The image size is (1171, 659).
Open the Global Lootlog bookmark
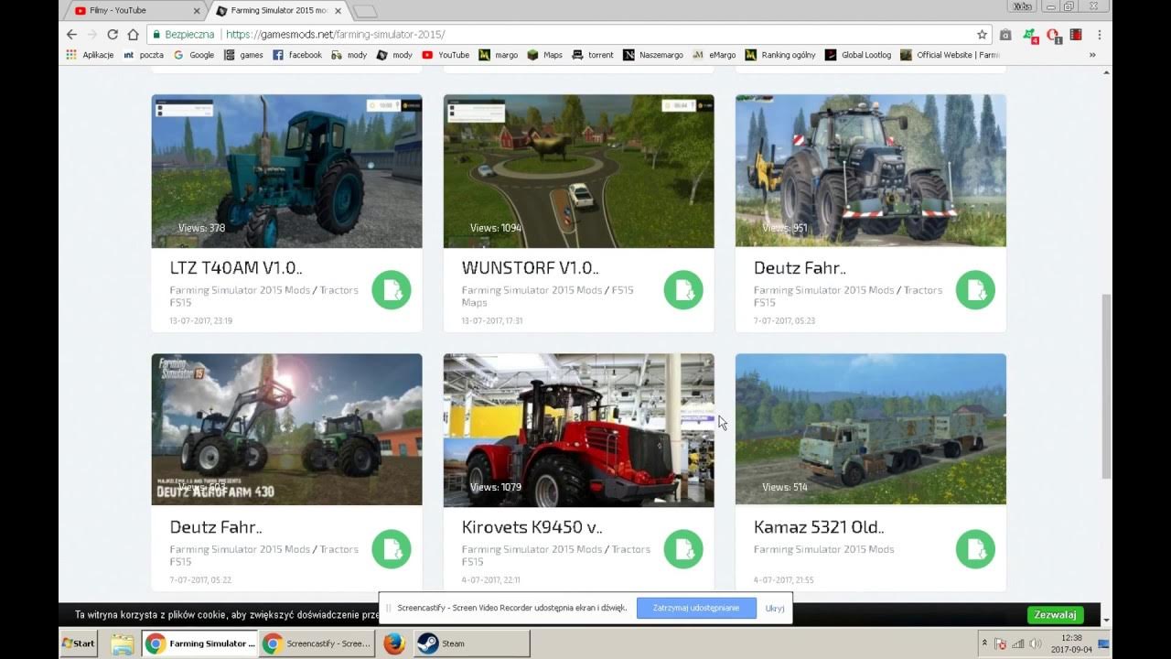858,55
